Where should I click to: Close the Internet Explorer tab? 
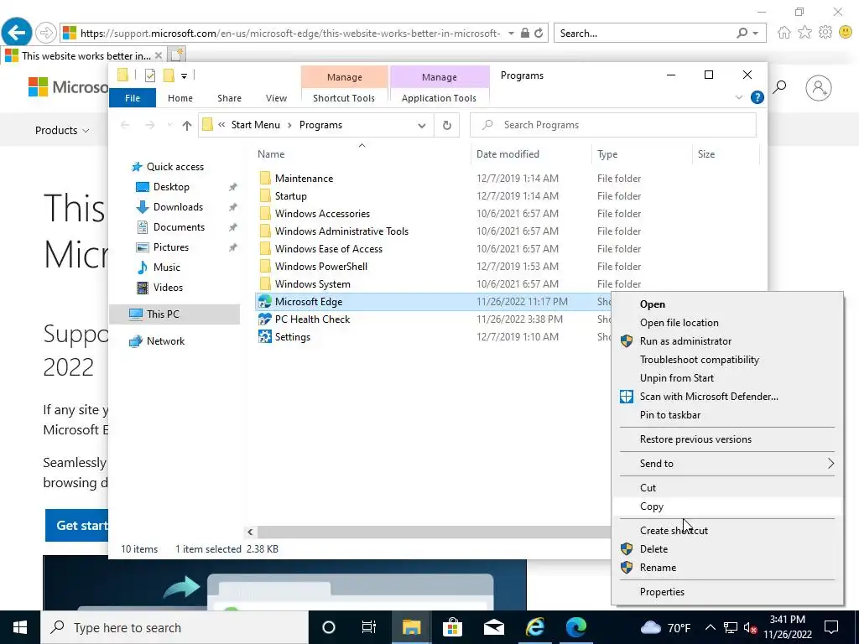[x=159, y=55]
